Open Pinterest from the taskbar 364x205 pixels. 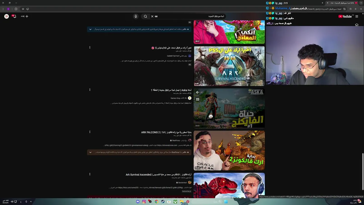click(x=188, y=202)
